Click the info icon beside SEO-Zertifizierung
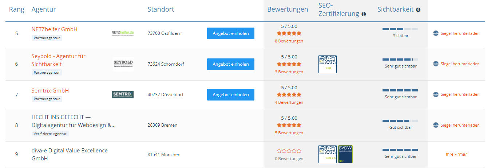The width and height of the screenshot is (491, 168). point(364,15)
